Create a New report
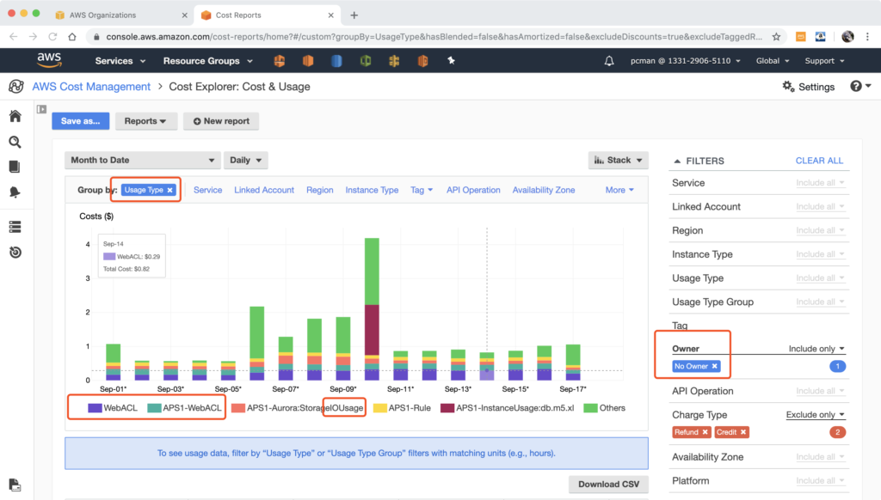 coord(221,121)
